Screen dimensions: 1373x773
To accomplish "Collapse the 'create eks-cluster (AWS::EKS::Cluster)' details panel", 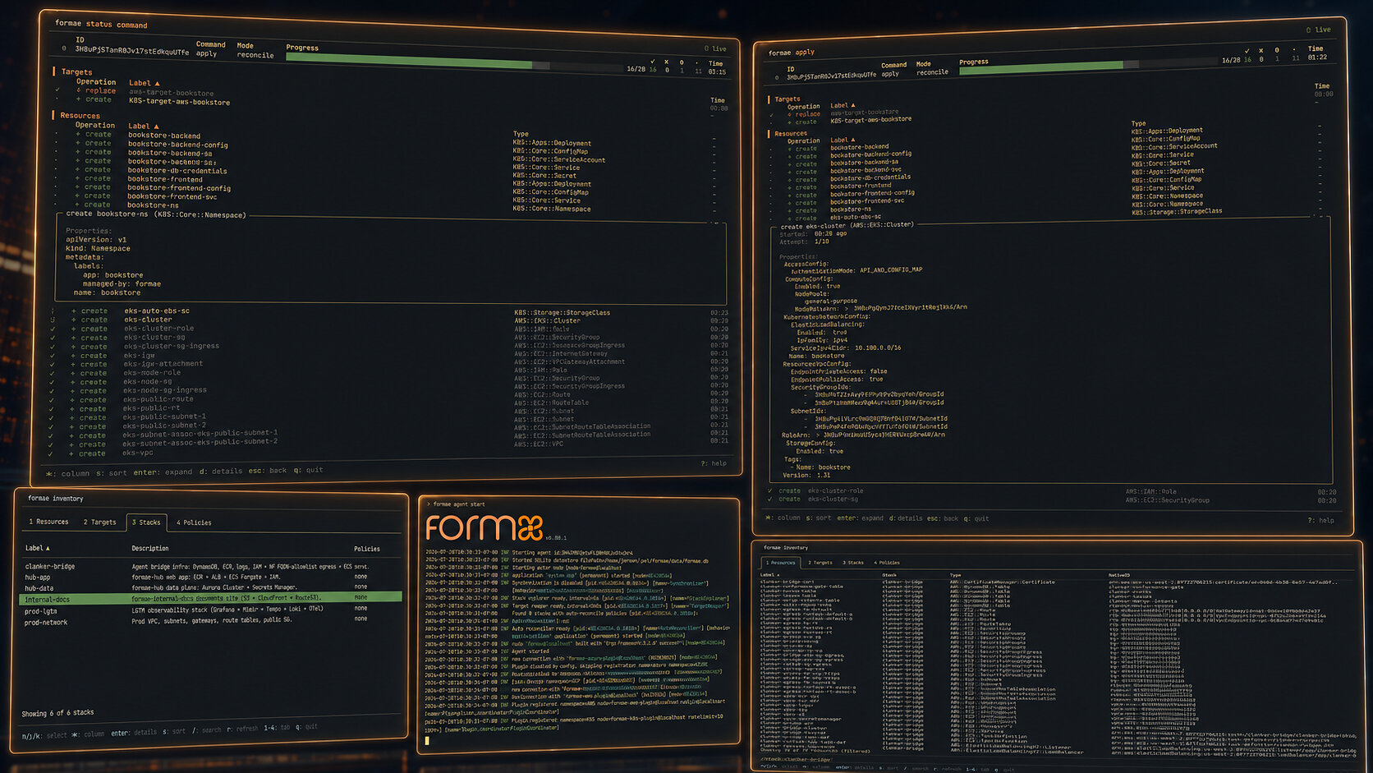I will pos(847,225).
